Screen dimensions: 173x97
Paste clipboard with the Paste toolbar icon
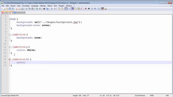pyautogui.click(x=33, y=9)
